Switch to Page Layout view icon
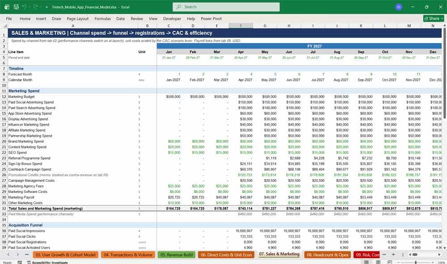447x264 pixels. point(378,262)
